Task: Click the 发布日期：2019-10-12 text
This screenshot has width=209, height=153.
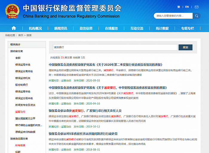Action: [x=87, y=127]
